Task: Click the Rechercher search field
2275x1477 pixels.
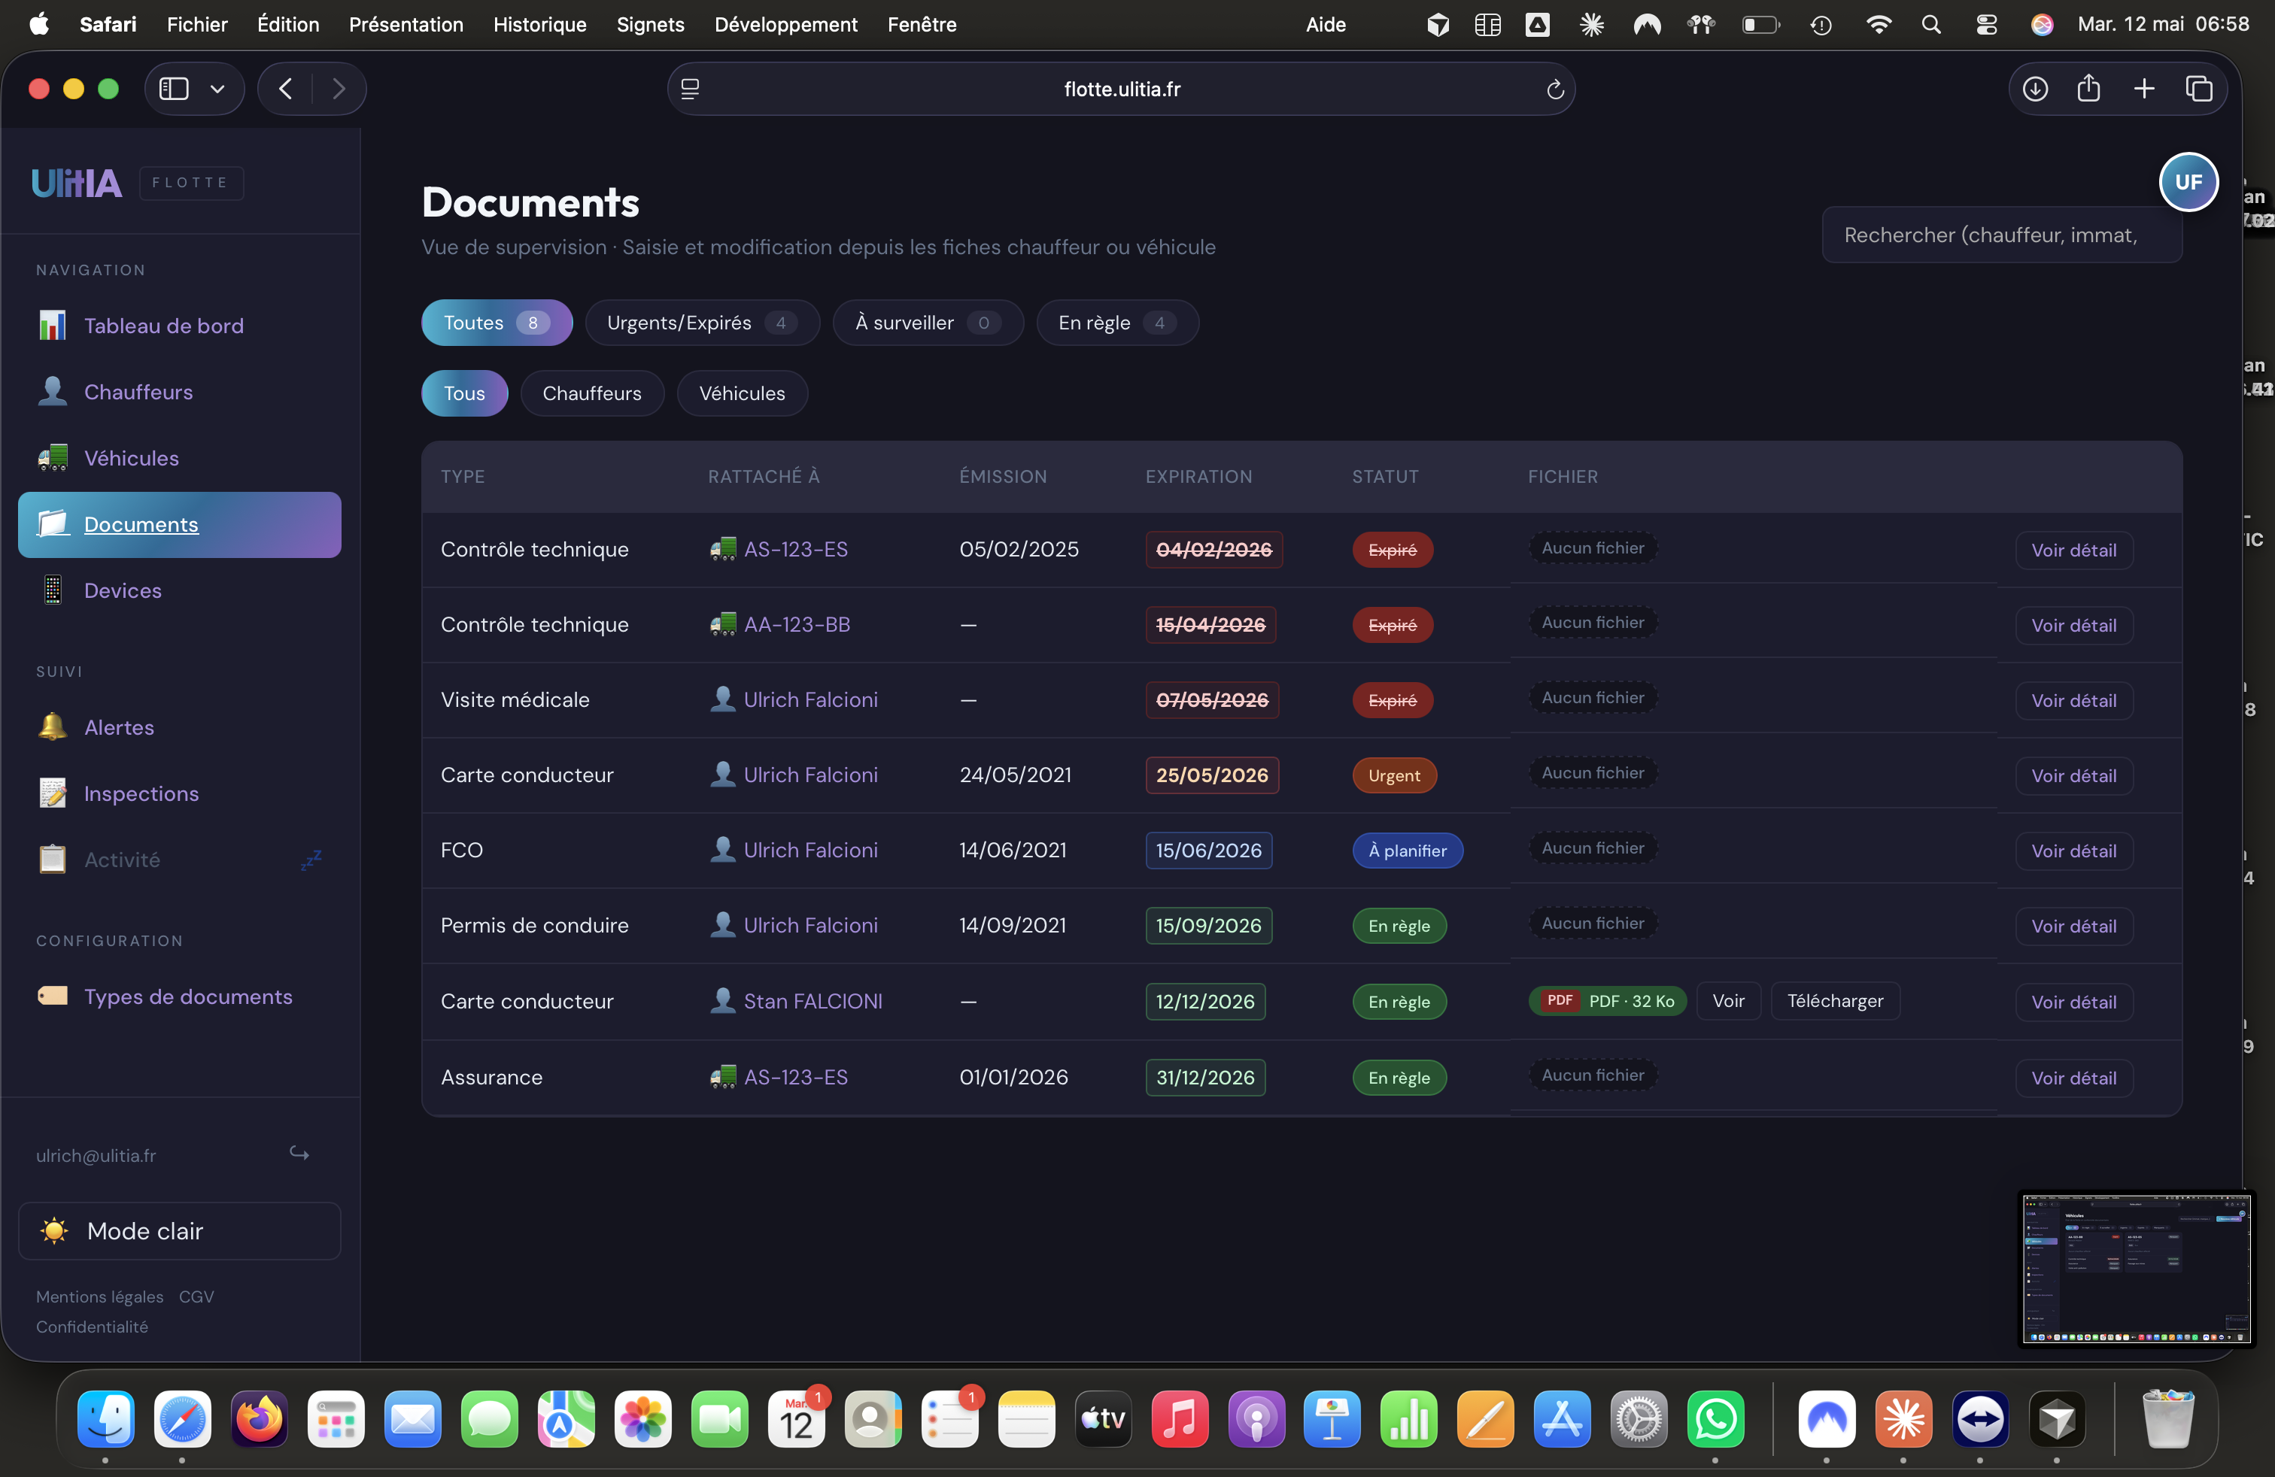Action: point(2002,235)
